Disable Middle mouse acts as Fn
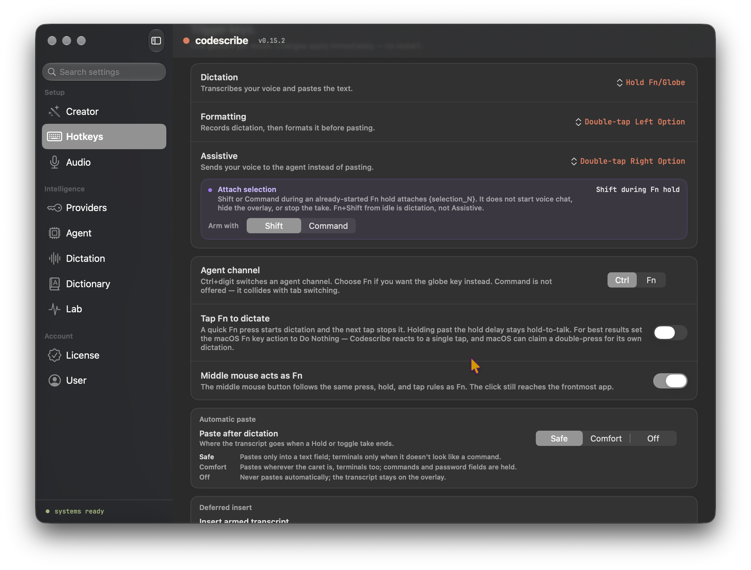751x570 pixels. [x=670, y=381]
